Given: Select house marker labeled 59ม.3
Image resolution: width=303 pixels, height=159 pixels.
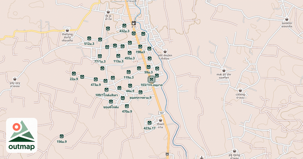Looking at the screenshot, I should tap(148, 67).
